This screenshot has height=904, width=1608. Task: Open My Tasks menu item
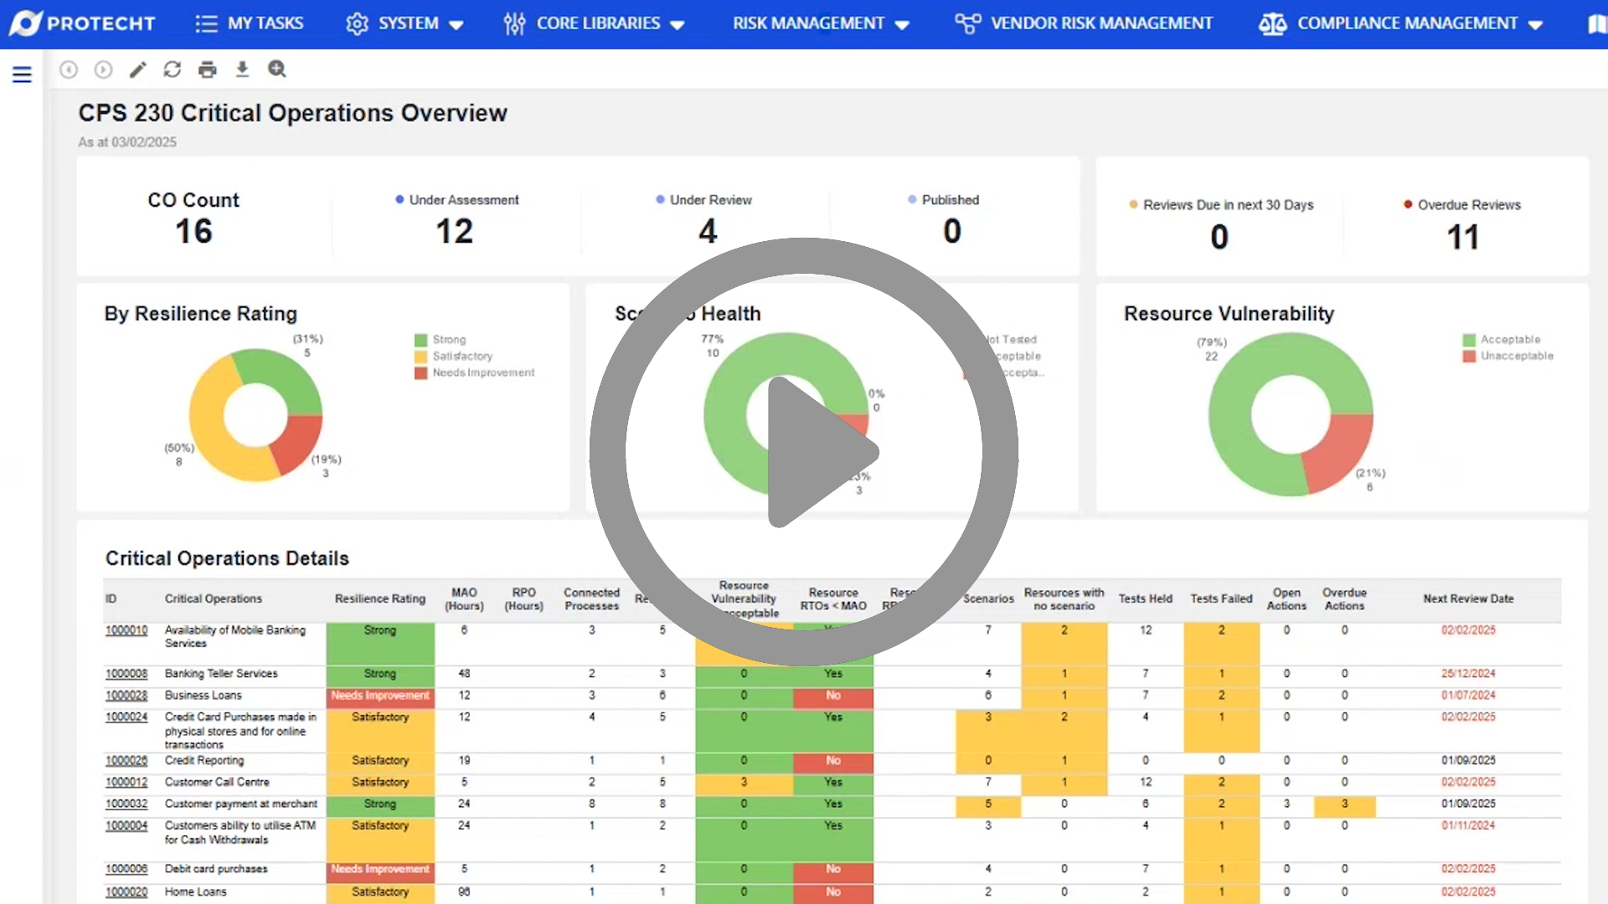coord(250,23)
